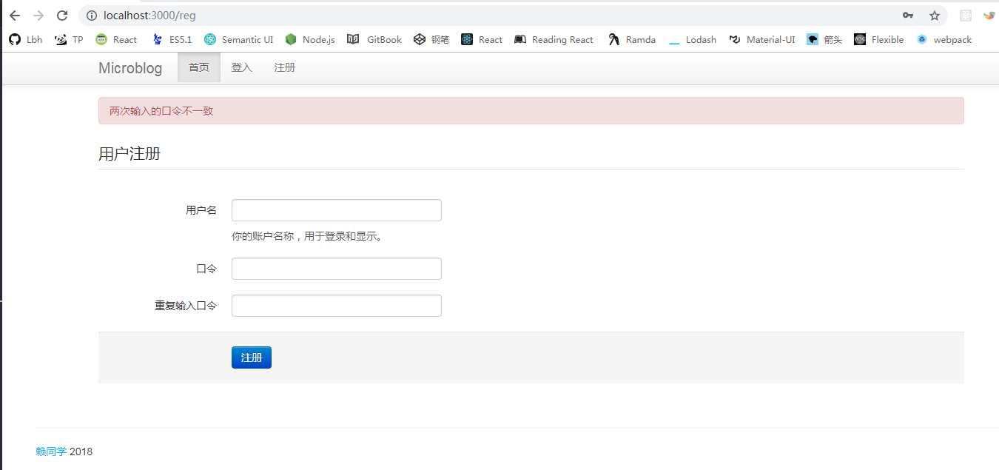Screen dimensions: 999x470
Task: Click the 赖同学 footer link
Action: click(51, 451)
